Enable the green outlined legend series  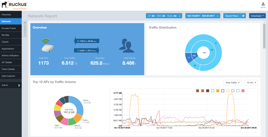pyautogui.click(x=213, y=91)
